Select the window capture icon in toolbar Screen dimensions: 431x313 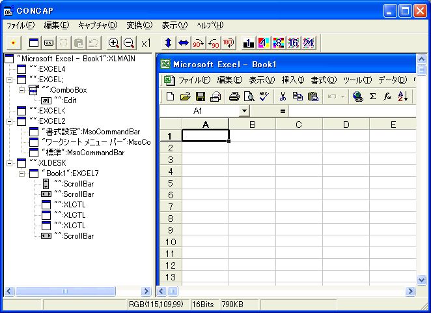click(34, 43)
